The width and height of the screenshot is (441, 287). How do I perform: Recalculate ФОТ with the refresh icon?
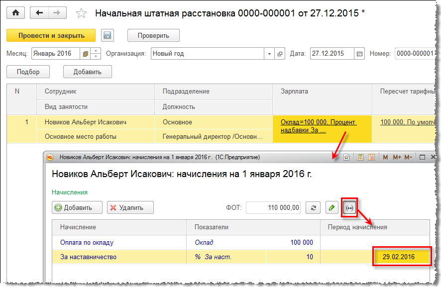[313, 207]
